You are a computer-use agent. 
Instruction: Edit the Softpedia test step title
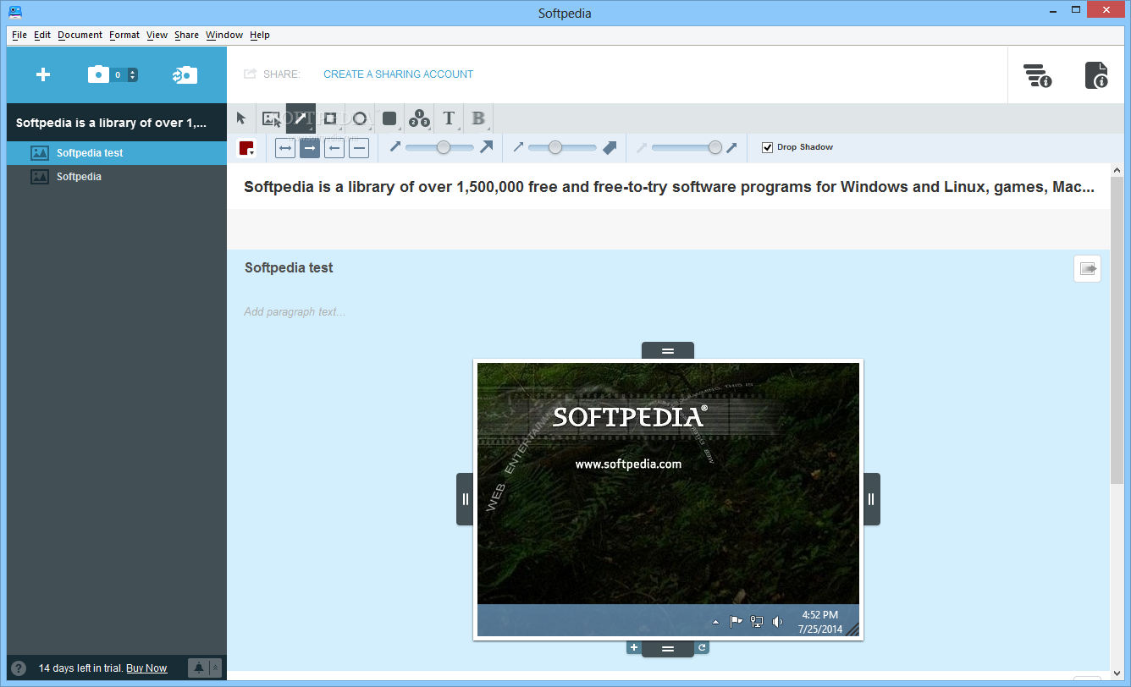(x=289, y=267)
